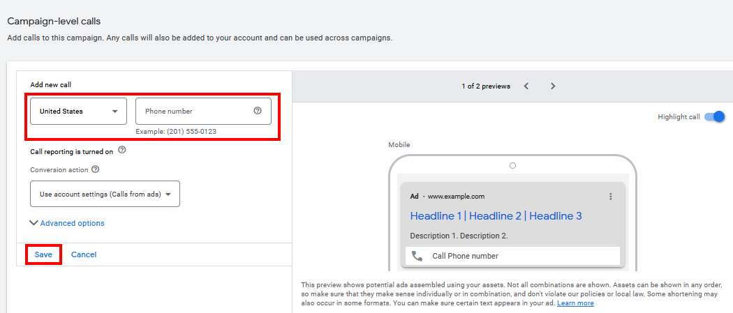
Task: Open the Learn more link
Action: (x=575, y=303)
